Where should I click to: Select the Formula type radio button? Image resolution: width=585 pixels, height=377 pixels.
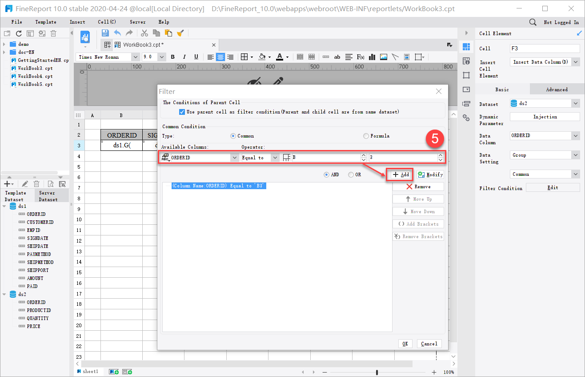(x=366, y=136)
